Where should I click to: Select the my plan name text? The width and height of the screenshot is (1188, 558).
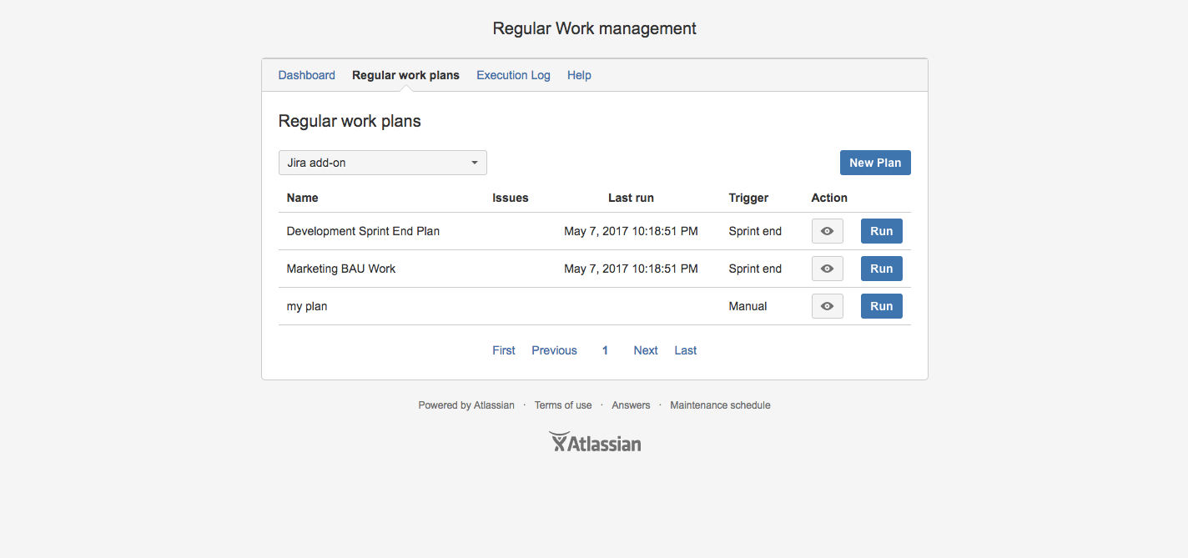(307, 306)
